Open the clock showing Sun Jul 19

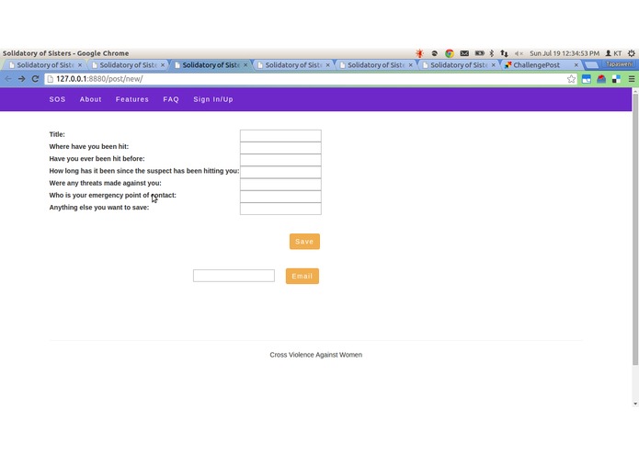(x=565, y=53)
